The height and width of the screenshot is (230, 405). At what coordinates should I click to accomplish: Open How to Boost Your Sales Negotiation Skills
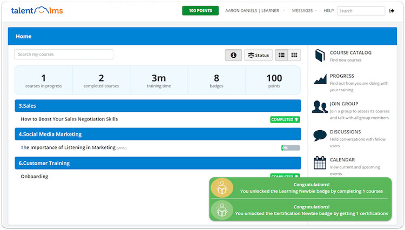click(69, 119)
